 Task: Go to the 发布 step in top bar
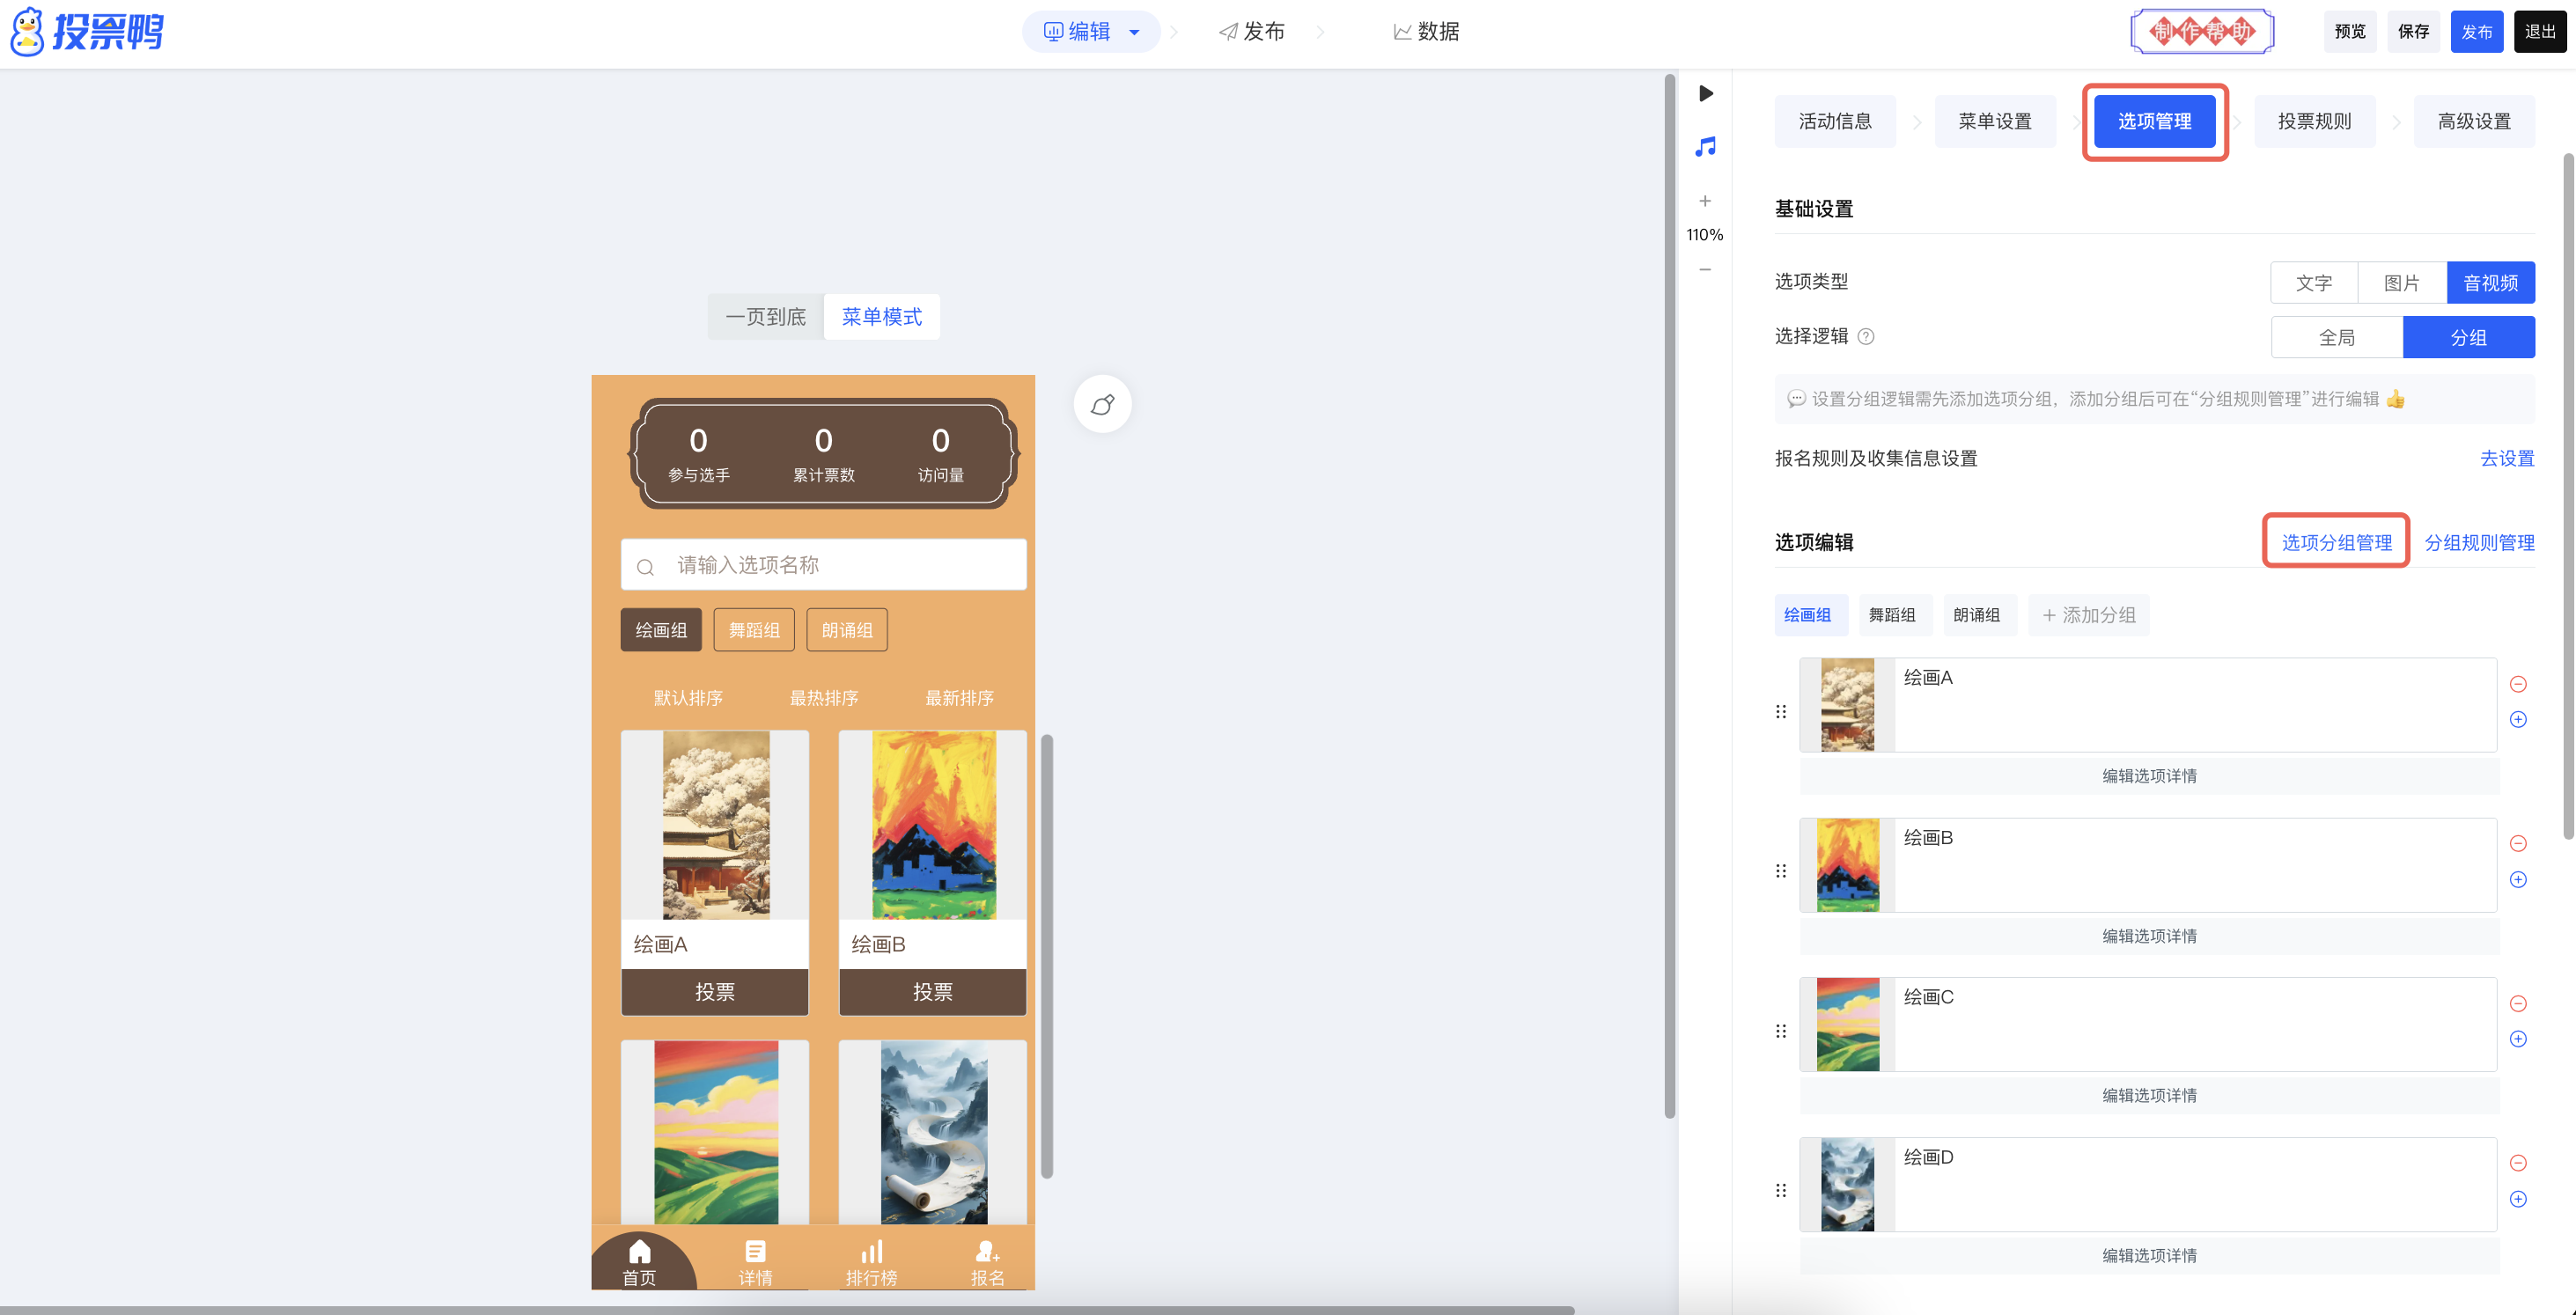(1252, 32)
